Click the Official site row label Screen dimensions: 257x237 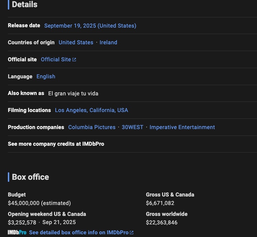22,60
